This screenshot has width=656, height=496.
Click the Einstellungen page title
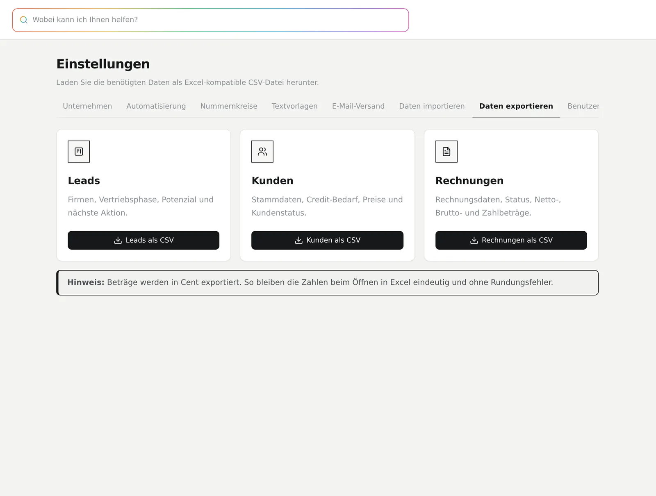coord(103,64)
